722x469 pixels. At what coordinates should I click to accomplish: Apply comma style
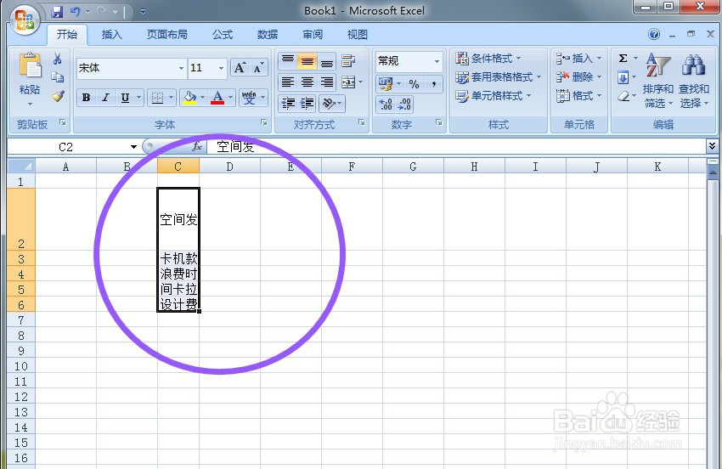(x=433, y=84)
